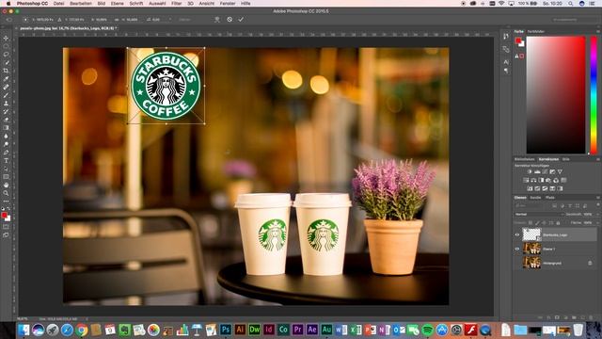Viewport: 602px width, 339px height.
Task: Select the Move tool in toolbar
Action: (x=6, y=38)
